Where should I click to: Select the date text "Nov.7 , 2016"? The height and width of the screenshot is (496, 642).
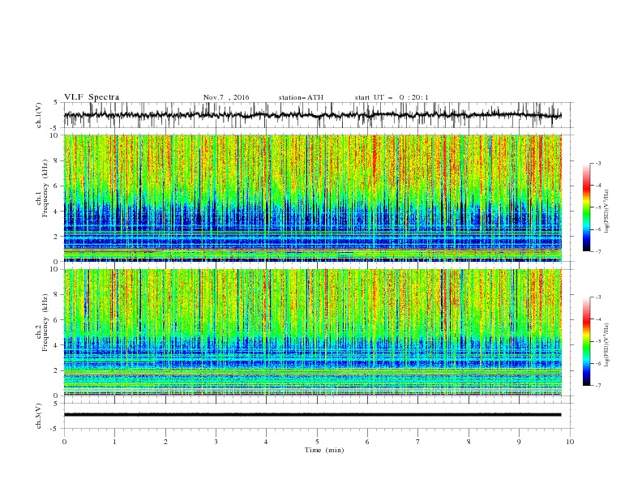226,97
